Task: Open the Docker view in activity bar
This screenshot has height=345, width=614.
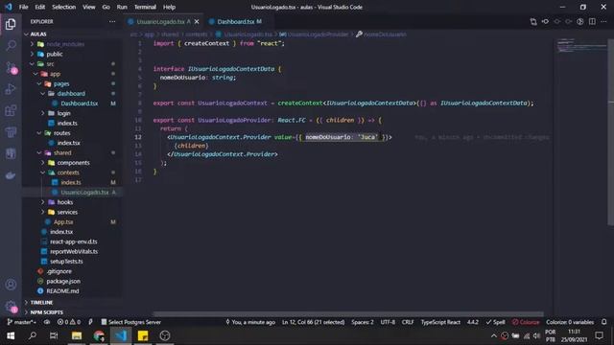Action: pos(11,175)
